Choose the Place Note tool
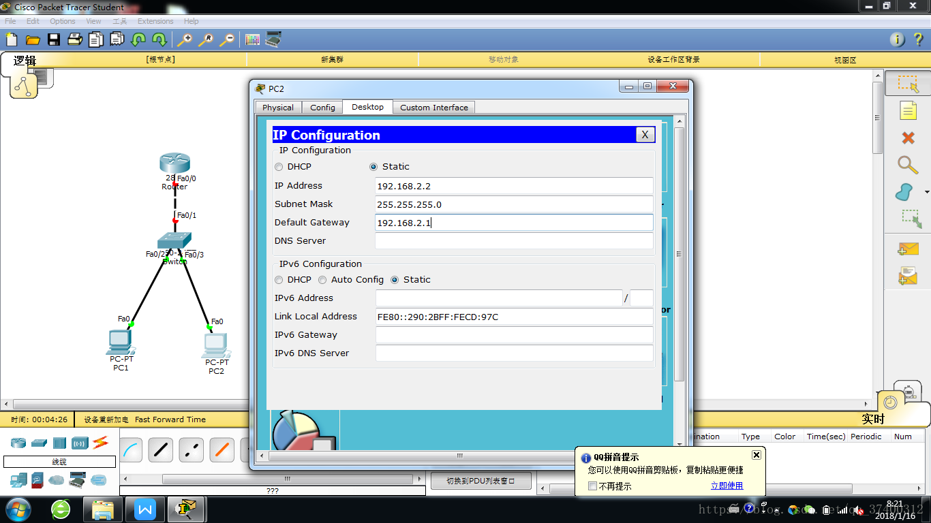The width and height of the screenshot is (931, 523). 908,110
